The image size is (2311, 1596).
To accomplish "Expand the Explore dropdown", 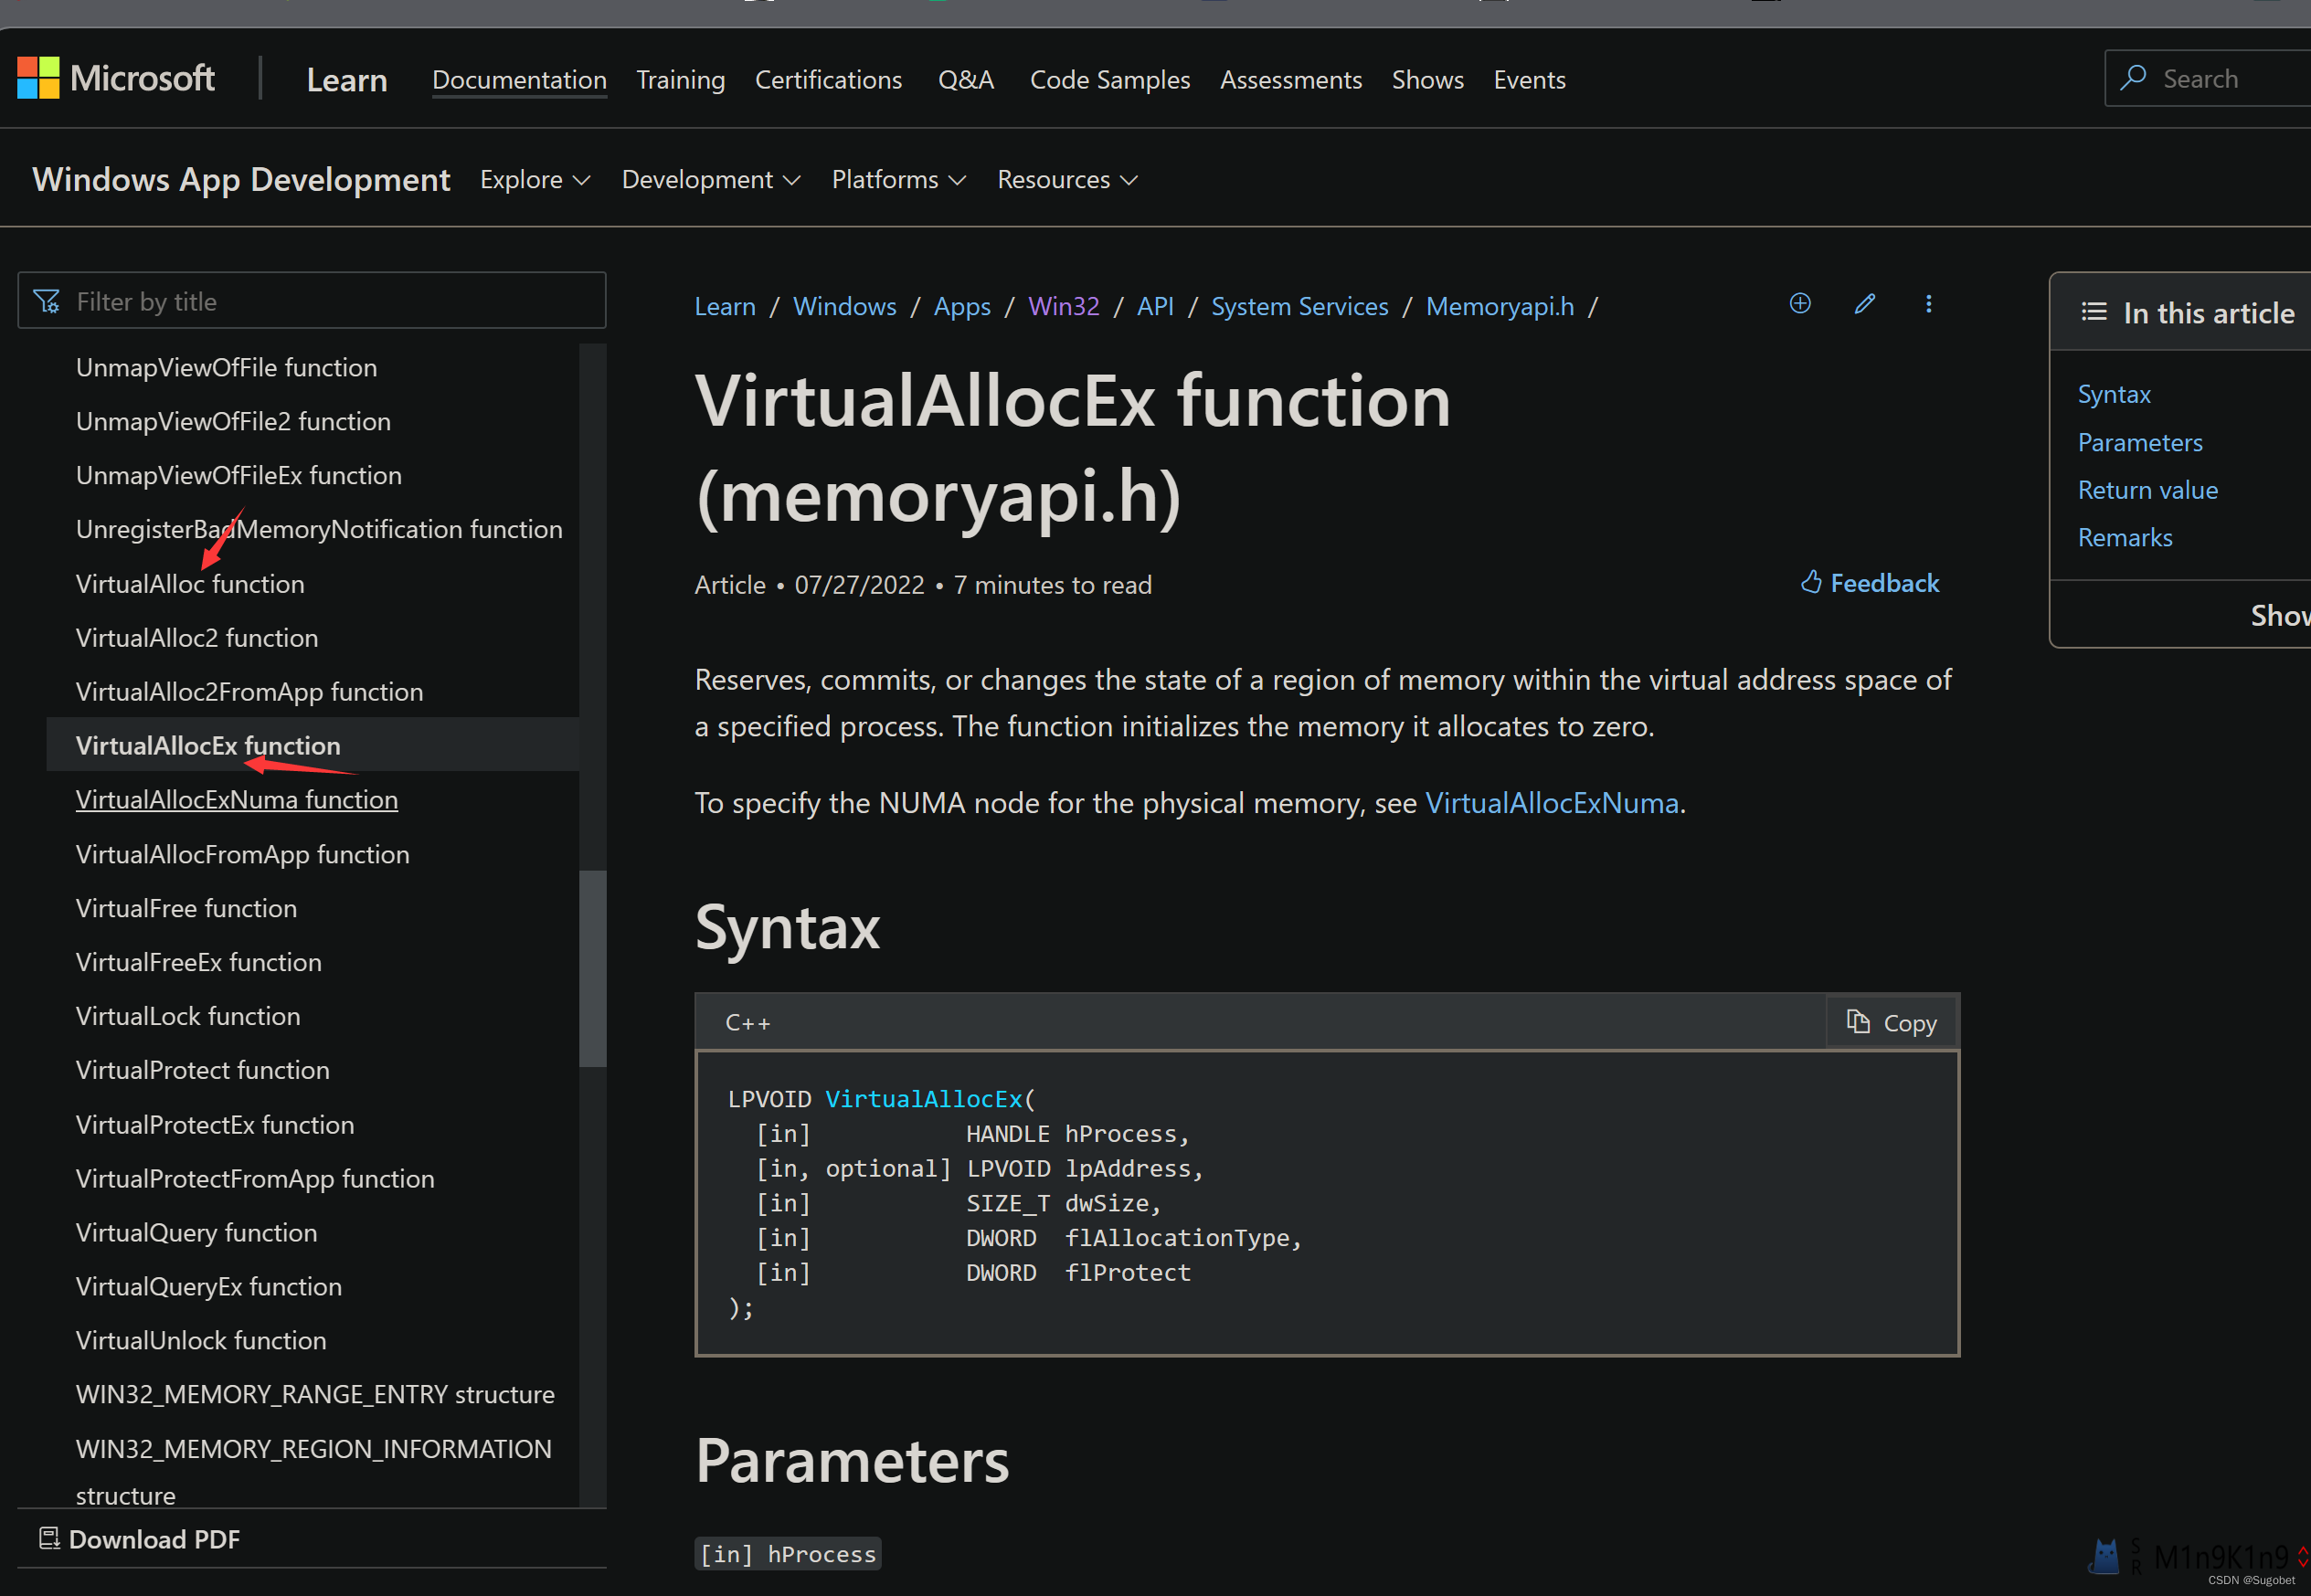I will [535, 180].
